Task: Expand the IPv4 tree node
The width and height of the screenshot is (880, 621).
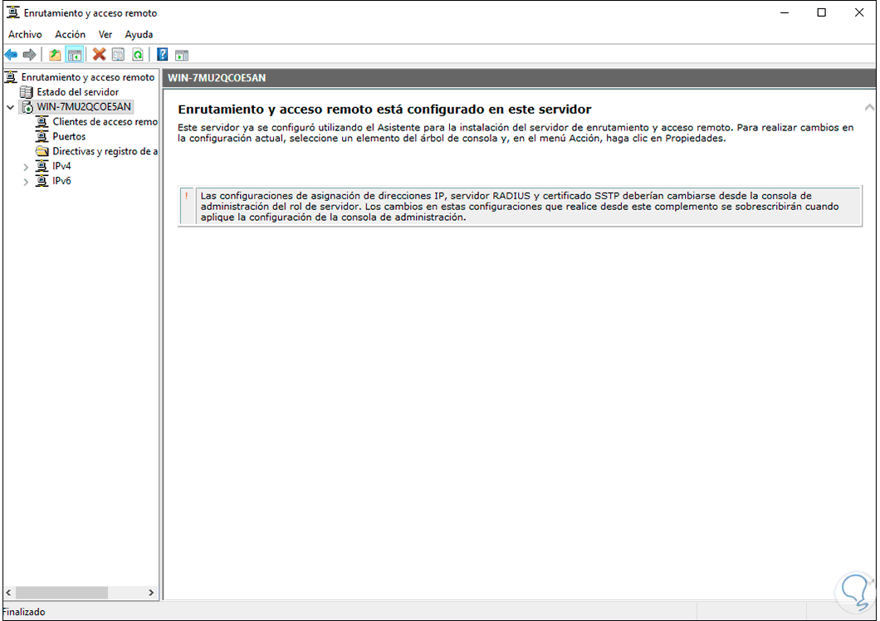Action: pyautogui.click(x=26, y=167)
